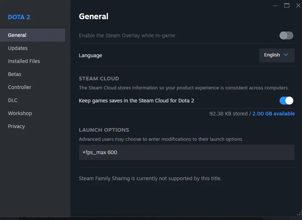Maximize the properties window

287,5
